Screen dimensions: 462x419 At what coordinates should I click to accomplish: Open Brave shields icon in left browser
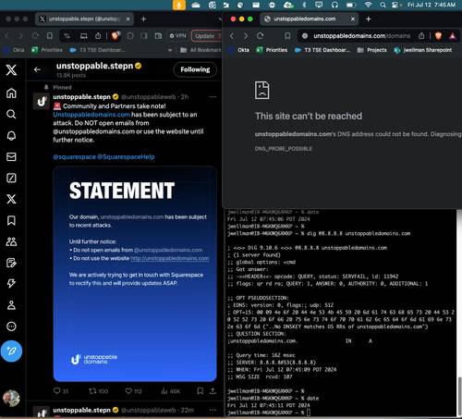(x=115, y=36)
